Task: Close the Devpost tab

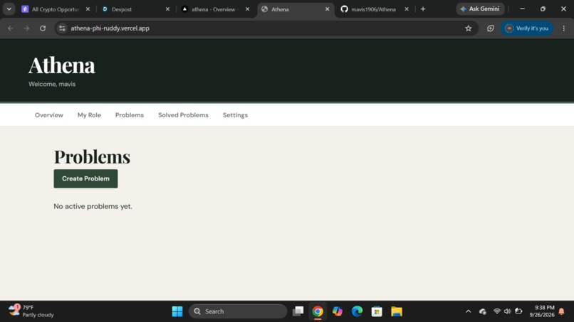Action: tap(167, 9)
